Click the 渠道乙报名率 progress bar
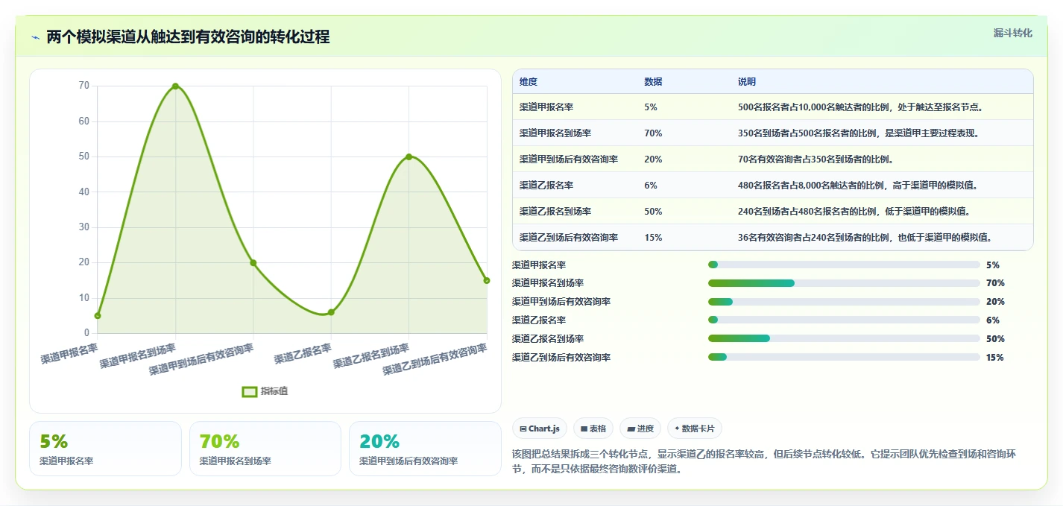Screen dimensions: 1063x506 [844, 320]
